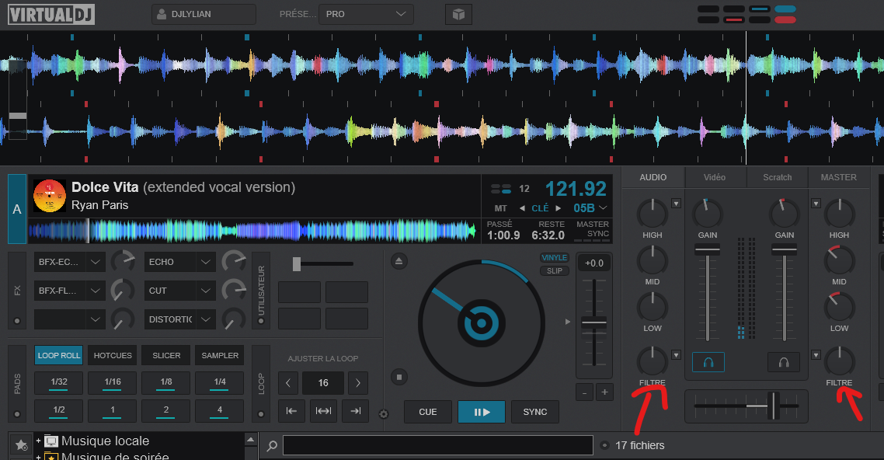The height and width of the screenshot is (460, 884).
Task: Click the SYNC button
Action: (535, 412)
